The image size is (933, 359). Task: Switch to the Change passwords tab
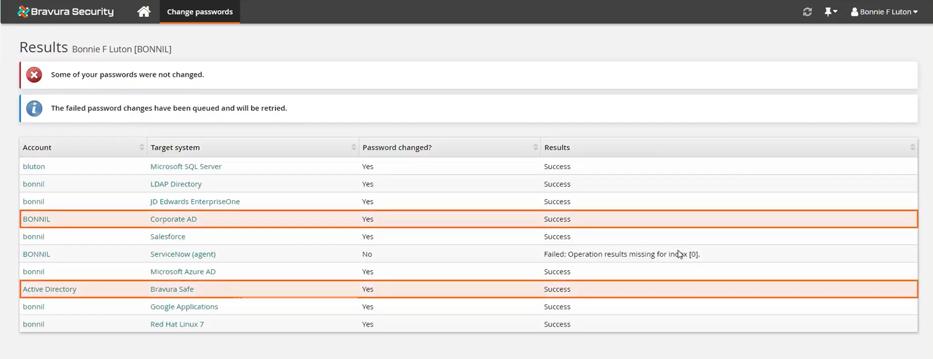199,12
